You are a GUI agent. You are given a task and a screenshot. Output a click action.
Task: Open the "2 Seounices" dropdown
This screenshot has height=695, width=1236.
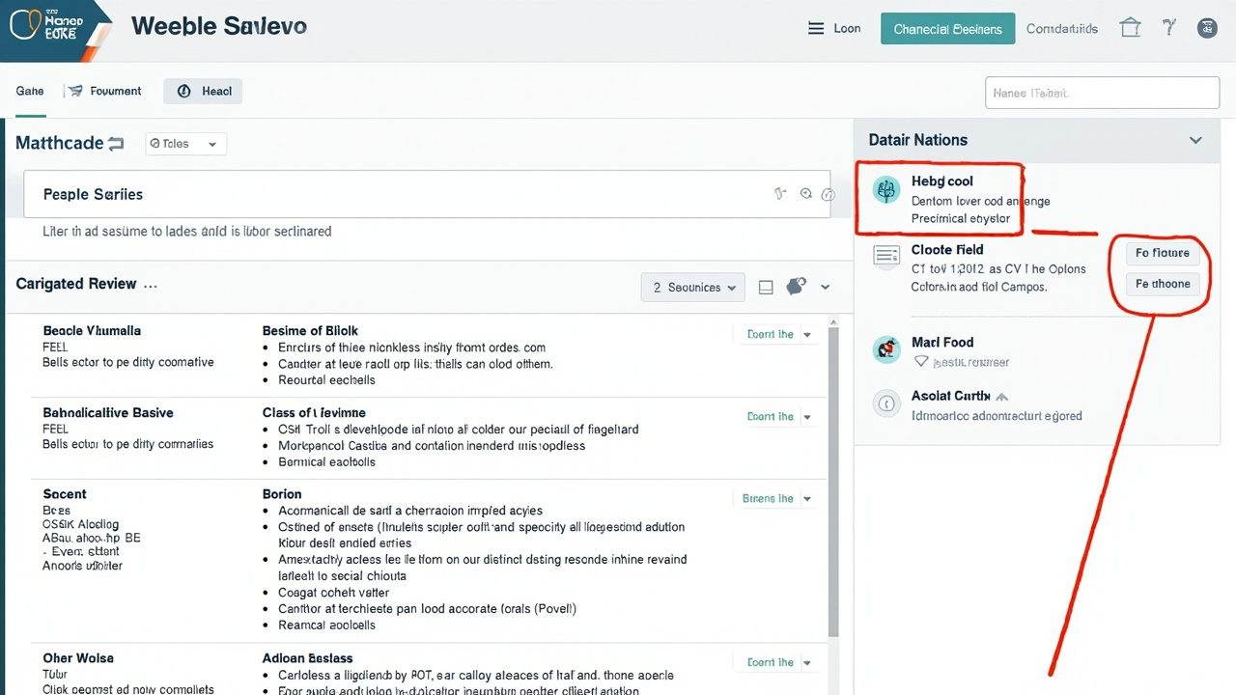point(692,287)
